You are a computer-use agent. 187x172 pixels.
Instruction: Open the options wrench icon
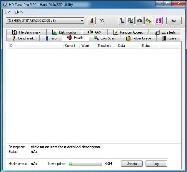coord(148,21)
